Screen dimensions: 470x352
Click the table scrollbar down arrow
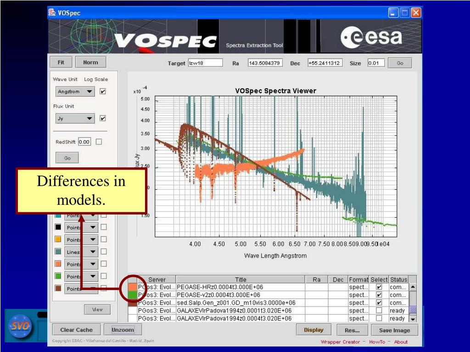pos(413,319)
